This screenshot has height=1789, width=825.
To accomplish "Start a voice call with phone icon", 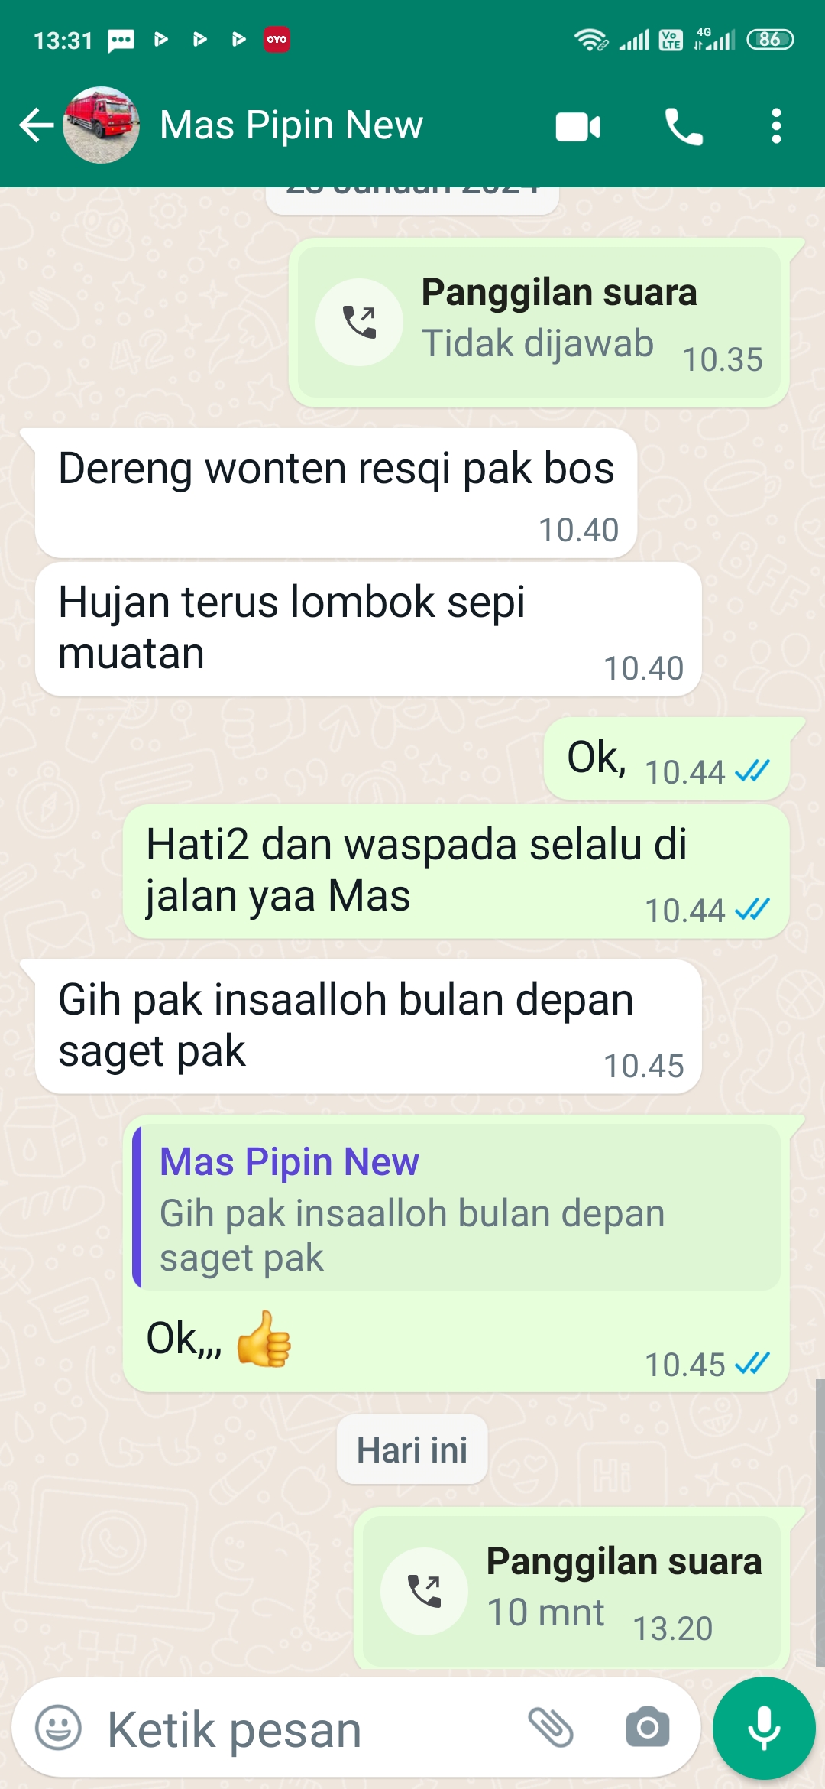I will click(x=684, y=127).
